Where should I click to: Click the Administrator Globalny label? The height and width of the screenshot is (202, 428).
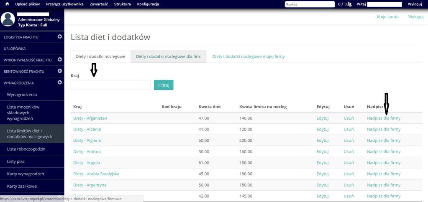[39, 20]
